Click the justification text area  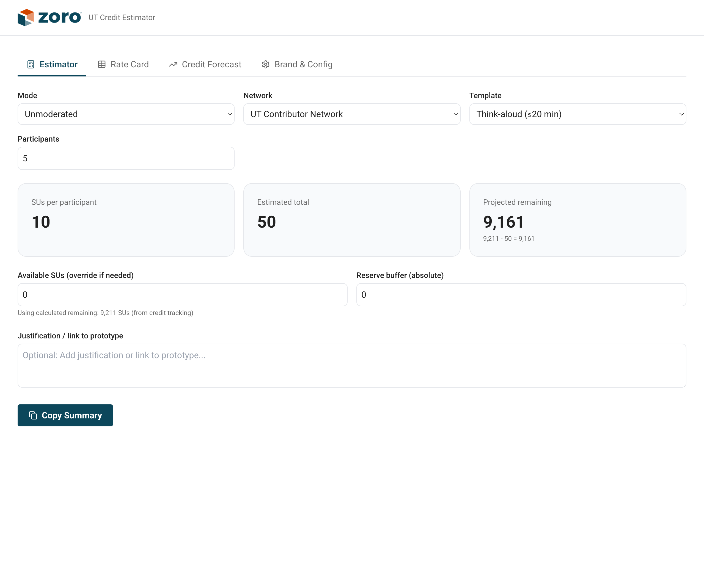pyautogui.click(x=352, y=366)
